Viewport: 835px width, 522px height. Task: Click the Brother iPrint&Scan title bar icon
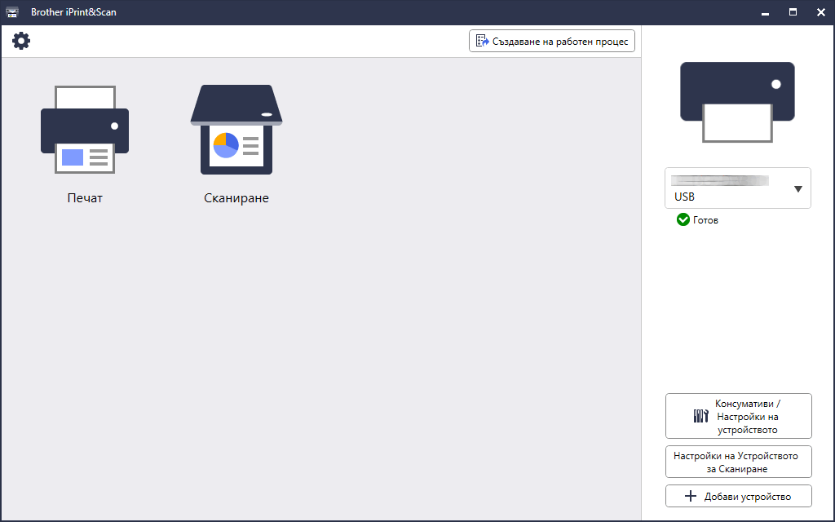click(x=11, y=11)
